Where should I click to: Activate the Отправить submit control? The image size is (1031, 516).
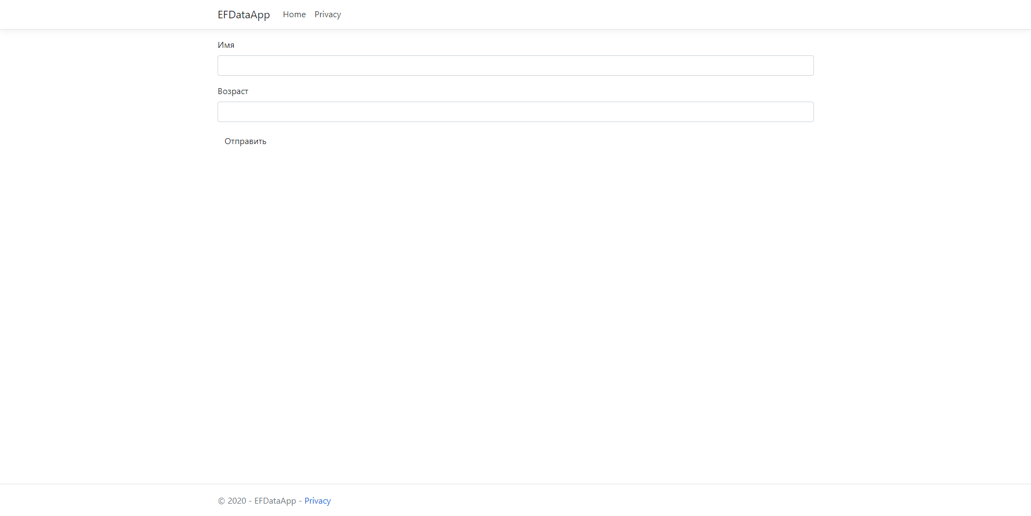click(245, 141)
